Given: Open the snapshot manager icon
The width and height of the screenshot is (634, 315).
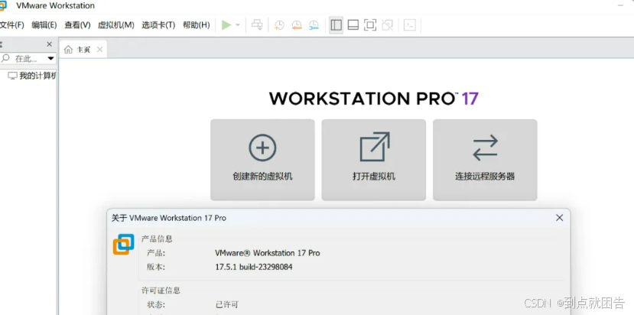Looking at the screenshot, I should [x=314, y=25].
